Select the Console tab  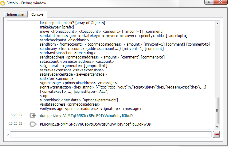pyautogui.click(x=37, y=14)
